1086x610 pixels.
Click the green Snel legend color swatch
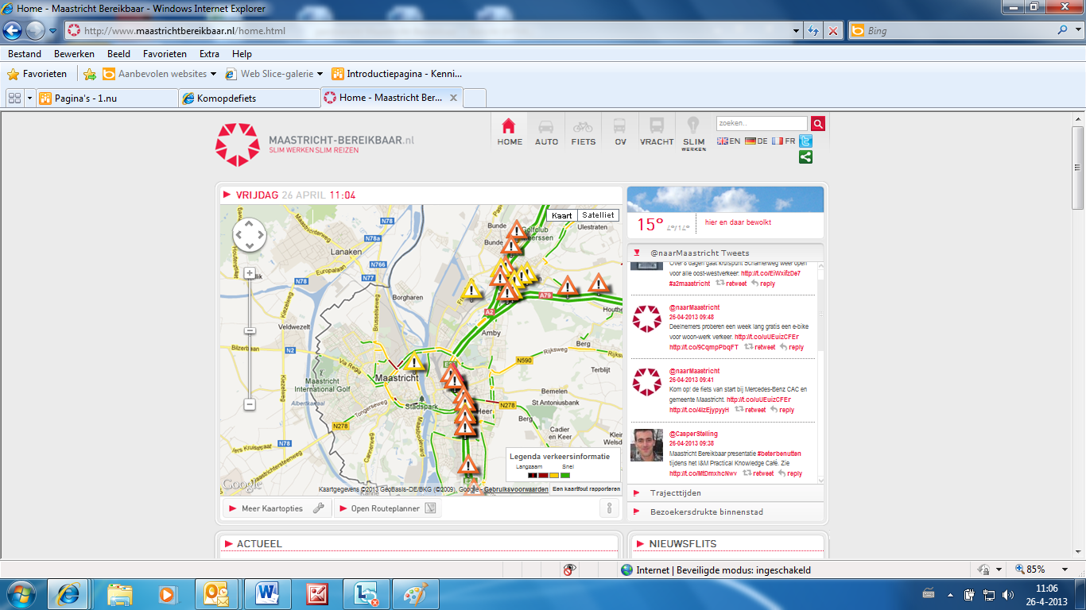565,475
